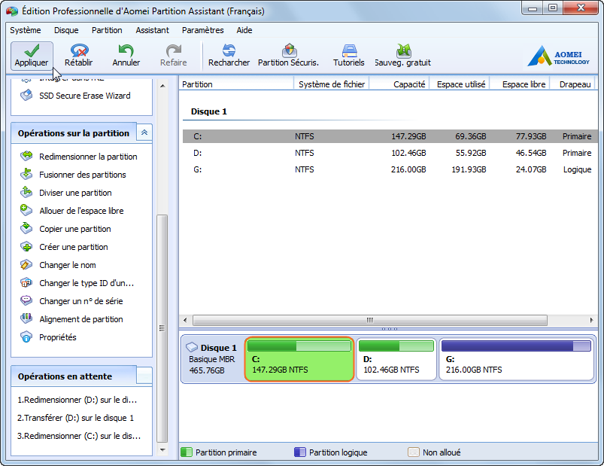Click the Système de fichier column header
604x466 pixels.
click(x=331, y=84)
